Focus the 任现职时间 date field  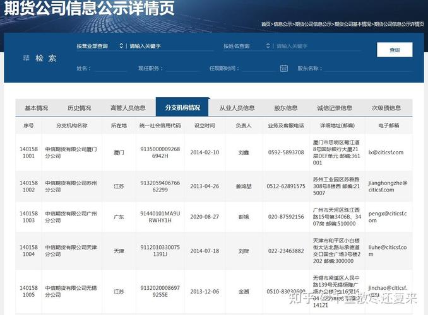(x=259, y=69)
